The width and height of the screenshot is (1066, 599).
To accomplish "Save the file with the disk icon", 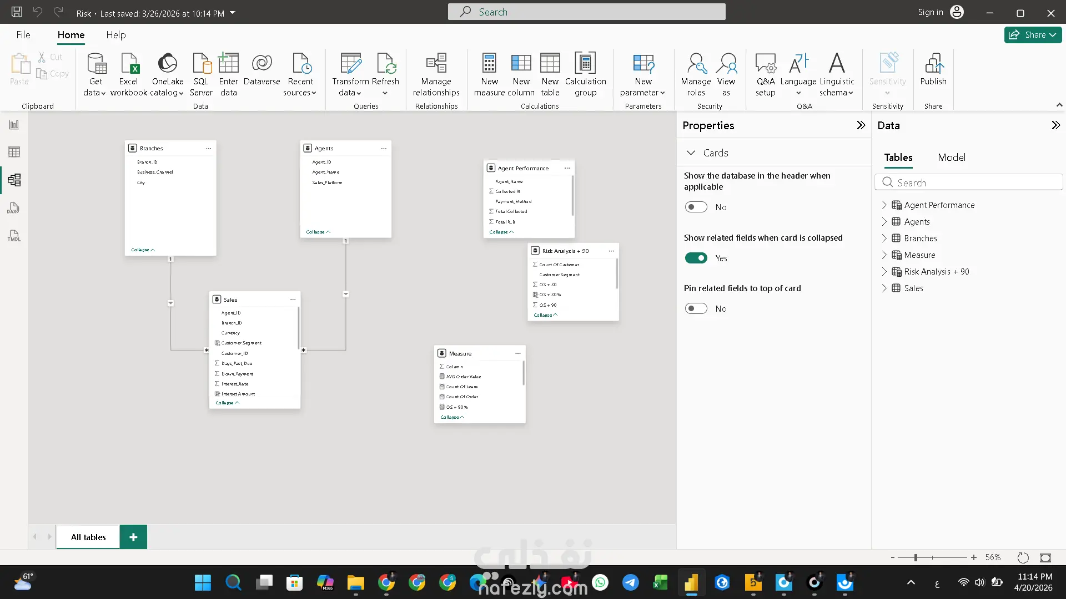I will coord(17,12).
